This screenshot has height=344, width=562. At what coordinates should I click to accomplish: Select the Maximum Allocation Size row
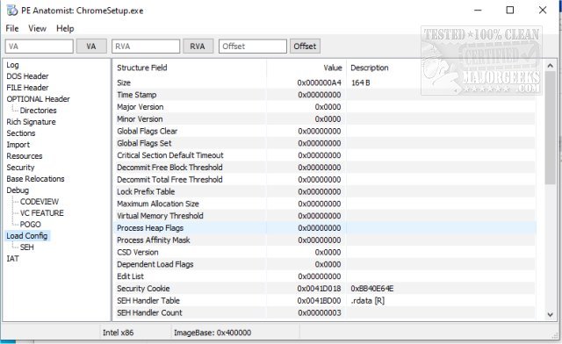[x=325, y=204]
